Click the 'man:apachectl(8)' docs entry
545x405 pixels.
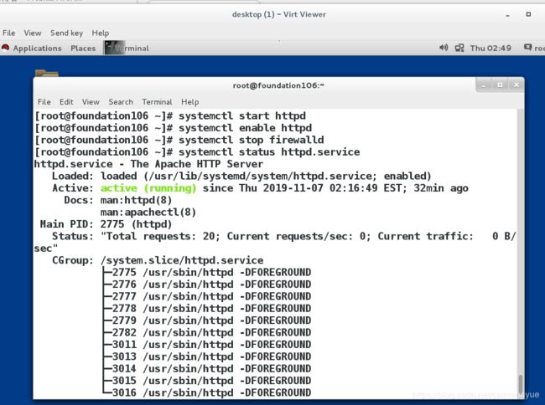click(148, 213)
